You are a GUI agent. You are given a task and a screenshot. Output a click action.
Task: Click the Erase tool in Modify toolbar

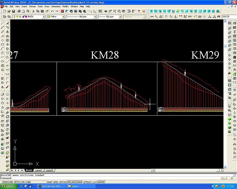[7, 23]
